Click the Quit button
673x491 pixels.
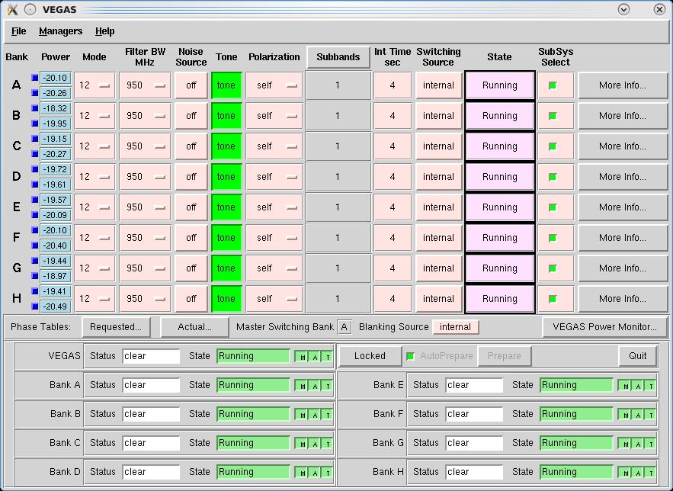(x=638, y=356)
